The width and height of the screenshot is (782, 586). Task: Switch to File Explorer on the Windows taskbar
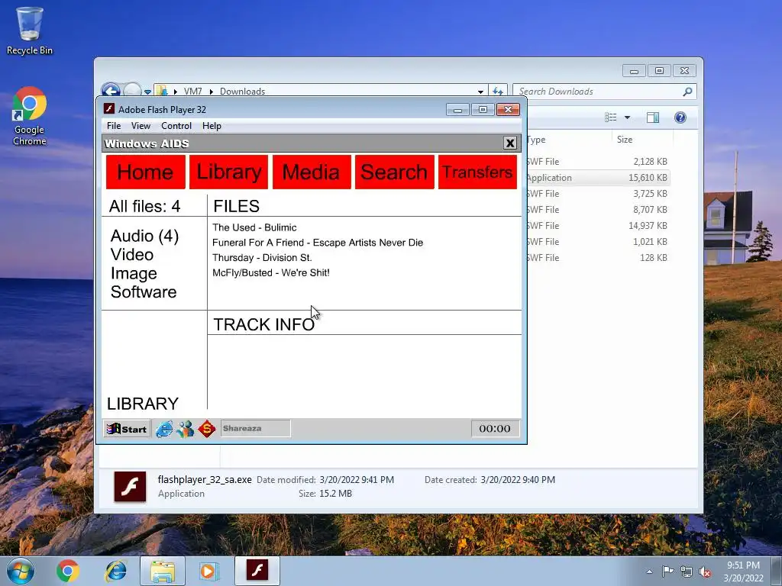(163, 571)
